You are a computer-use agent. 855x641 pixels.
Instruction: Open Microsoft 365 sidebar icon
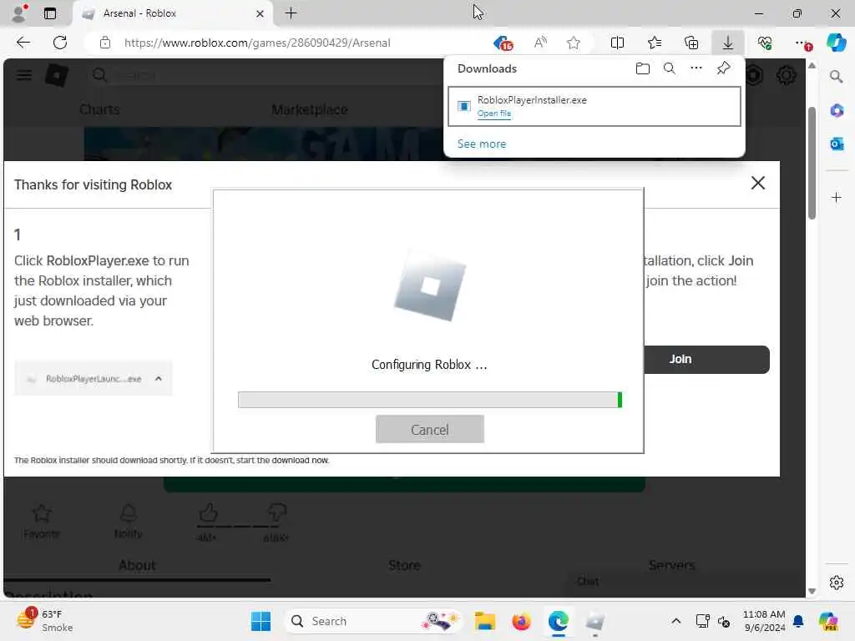click(x=837, y=111)
